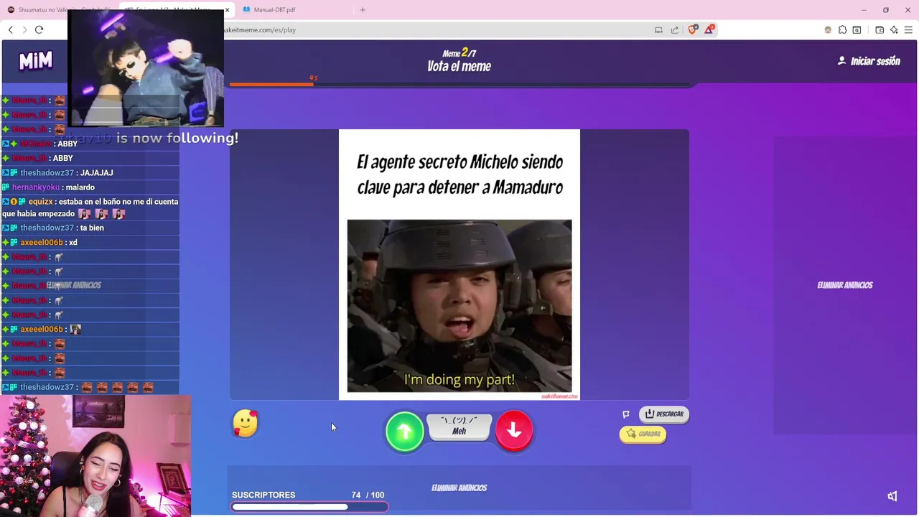Open the emoji reaction smiley
Screen dimensions: 919x517
click(x=245, y=424)
